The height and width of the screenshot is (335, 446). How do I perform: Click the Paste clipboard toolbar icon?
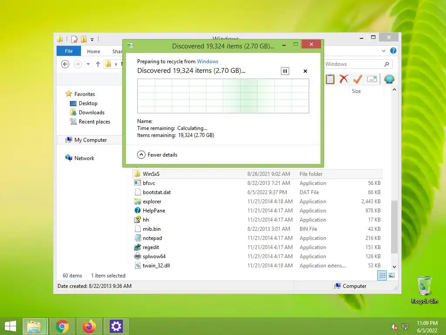[x=330, y=79]
